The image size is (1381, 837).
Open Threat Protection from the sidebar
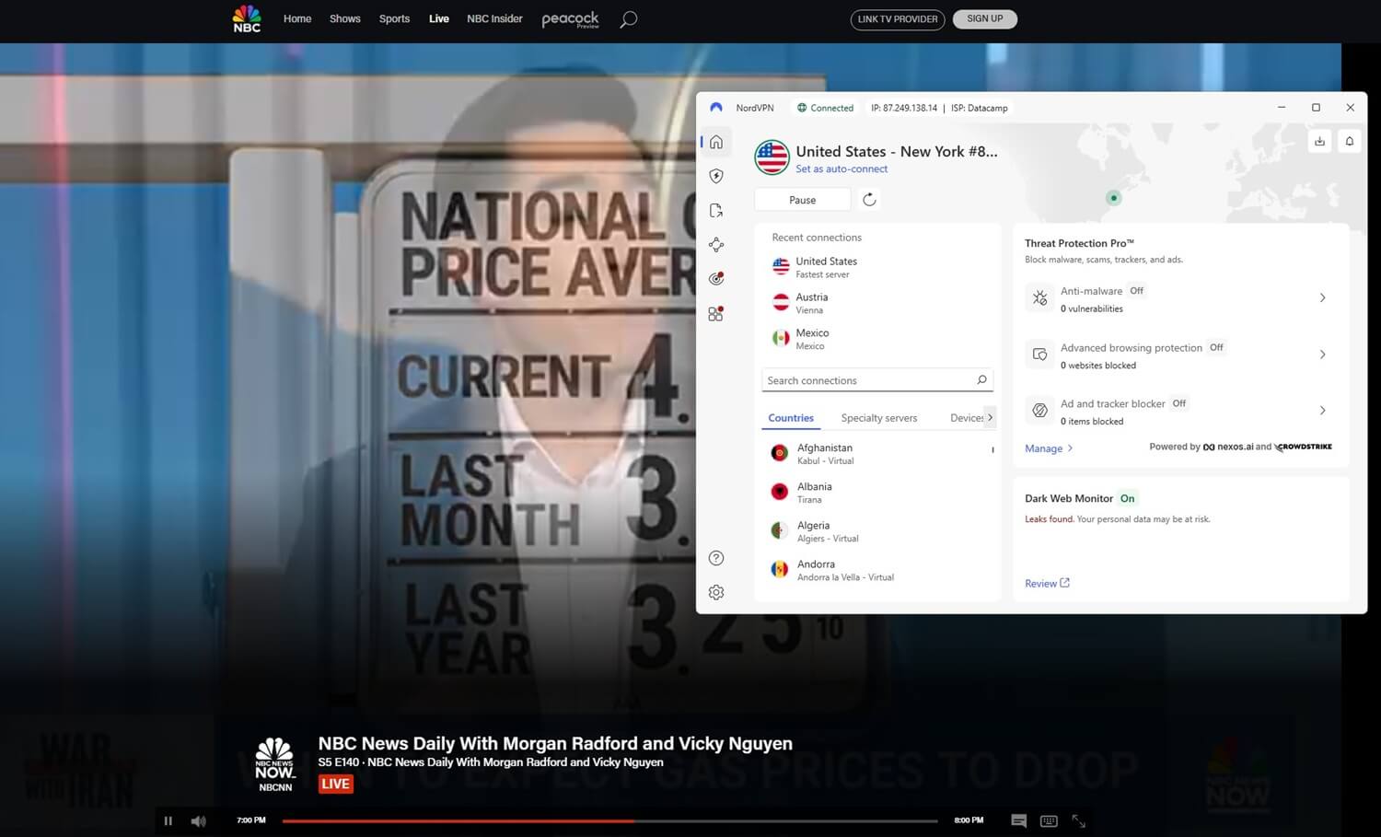(x=716, y=175)
